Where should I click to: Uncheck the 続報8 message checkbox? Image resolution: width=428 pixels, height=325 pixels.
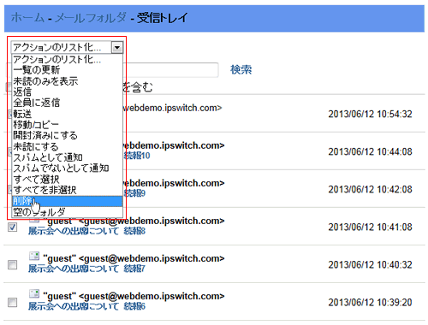(12, 227)
